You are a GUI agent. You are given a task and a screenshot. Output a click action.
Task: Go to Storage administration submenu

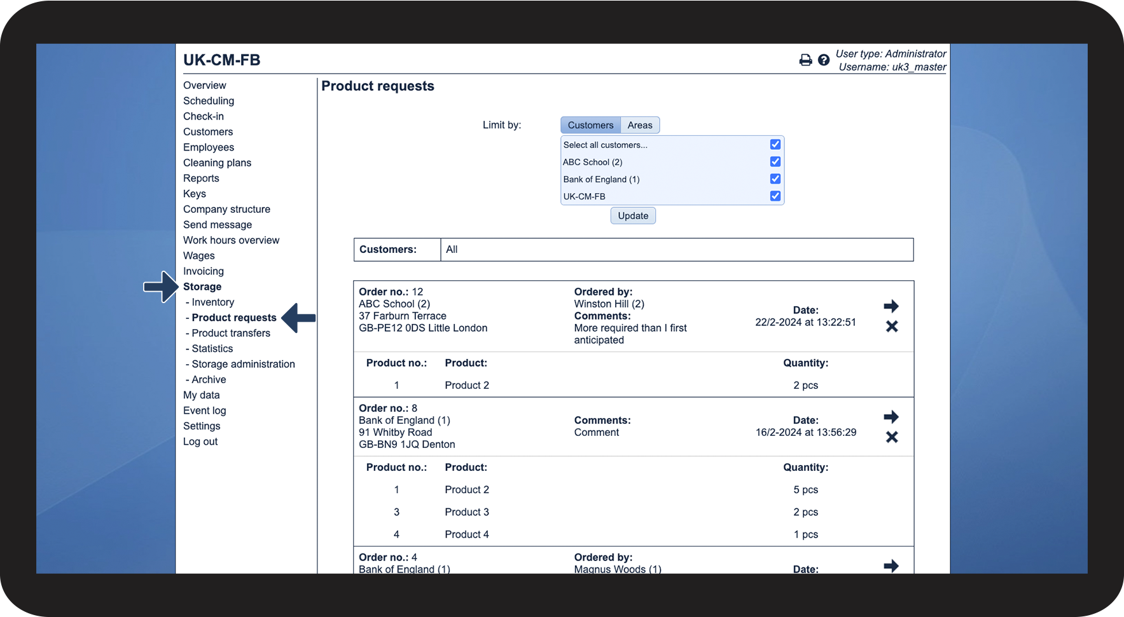(x=243, y=364)
